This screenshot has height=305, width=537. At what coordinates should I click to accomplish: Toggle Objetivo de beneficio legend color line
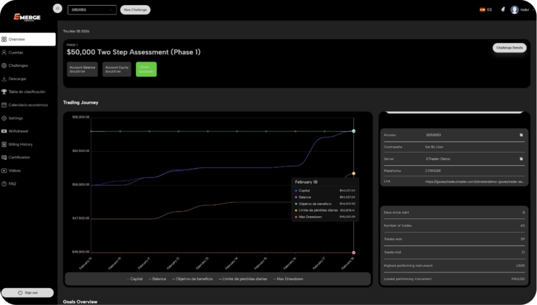click(173, 279)
